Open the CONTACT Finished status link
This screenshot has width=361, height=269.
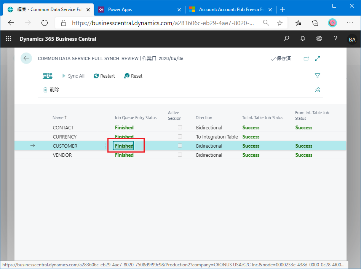[124, 127]
